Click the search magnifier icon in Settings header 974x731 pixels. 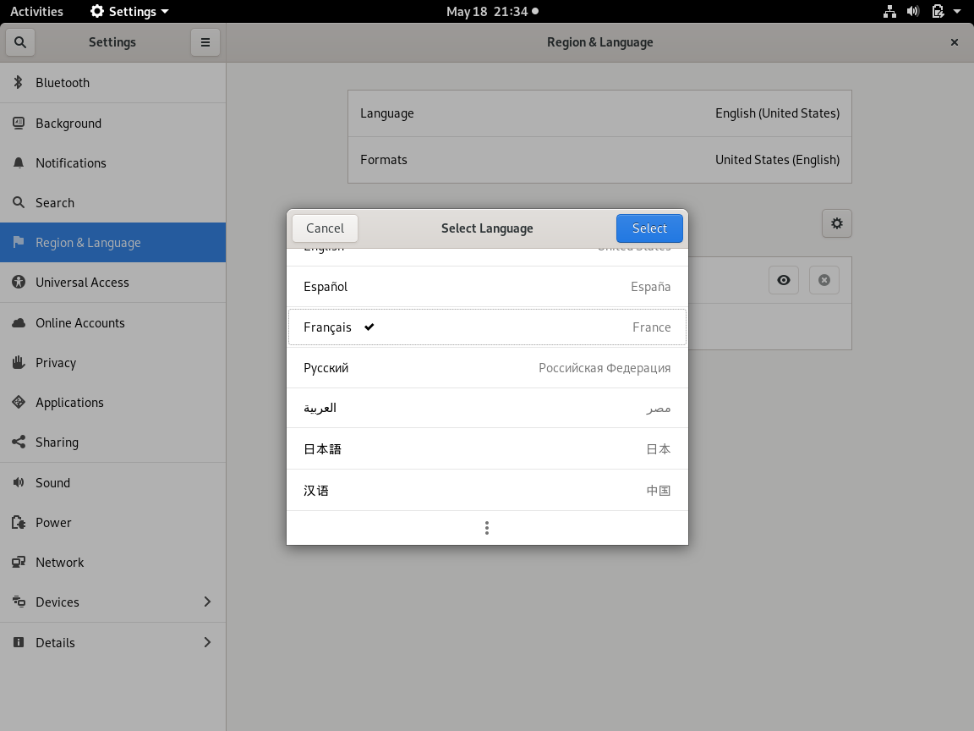tap(20, 42)
